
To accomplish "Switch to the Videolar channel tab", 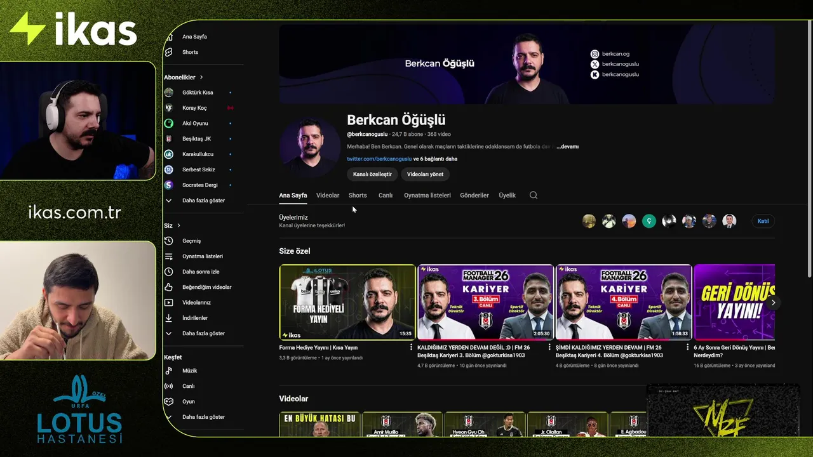I will point(328,195).
